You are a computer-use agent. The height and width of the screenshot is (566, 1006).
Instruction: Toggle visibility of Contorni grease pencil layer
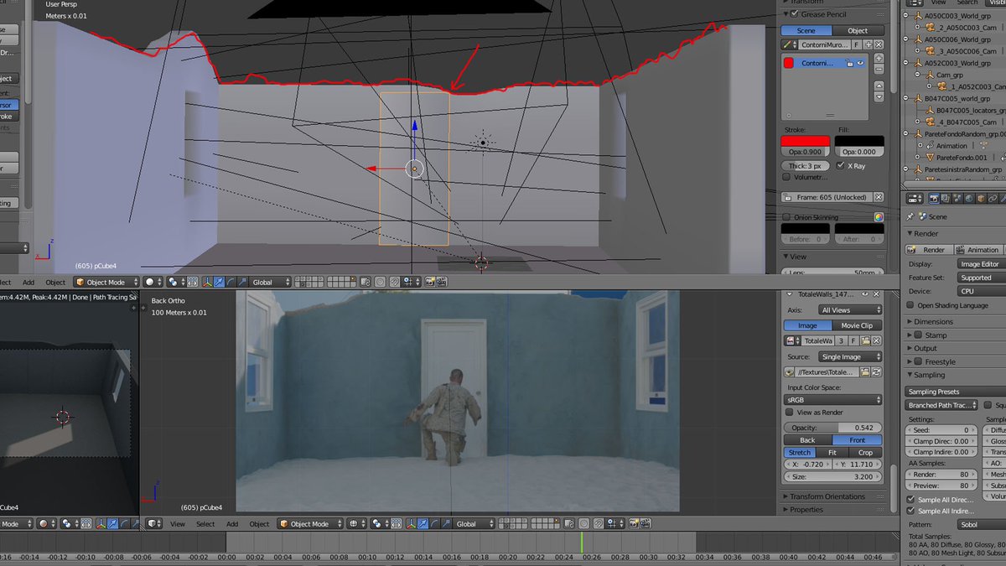[x=861, y=63]
